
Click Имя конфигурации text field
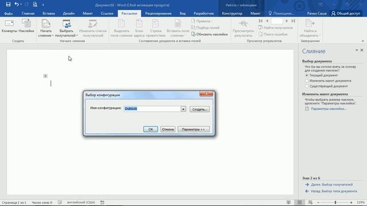153,109
